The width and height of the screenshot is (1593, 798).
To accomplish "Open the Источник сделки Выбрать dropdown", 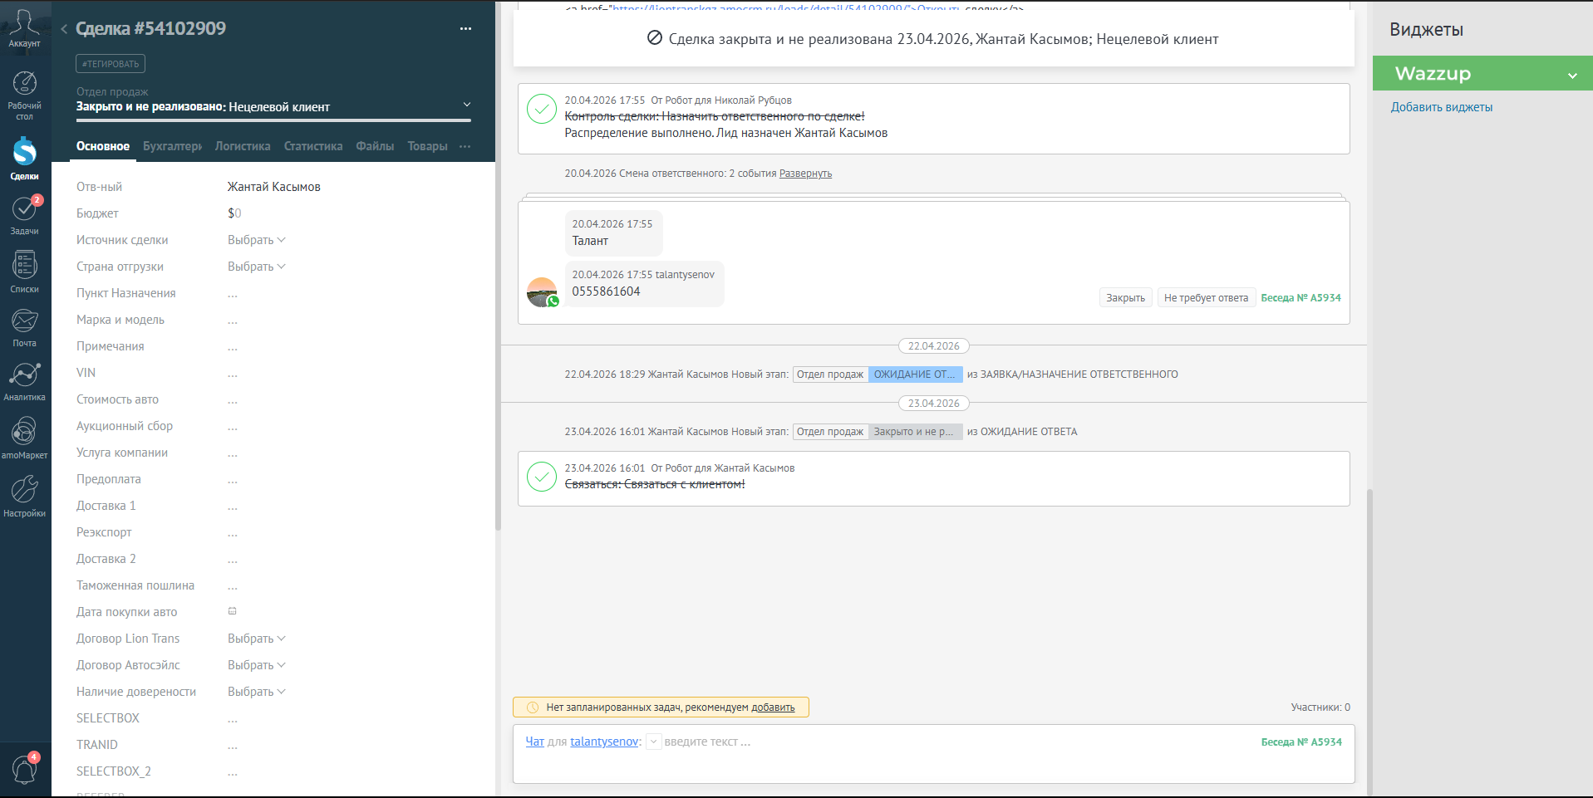I will (256, 240).
